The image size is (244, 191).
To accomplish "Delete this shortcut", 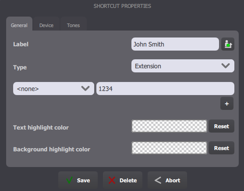I will pyautogui.click(x=123, y=180).
